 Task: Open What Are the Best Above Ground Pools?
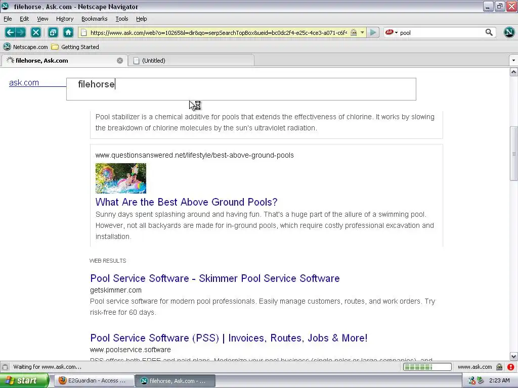[186, 202]
